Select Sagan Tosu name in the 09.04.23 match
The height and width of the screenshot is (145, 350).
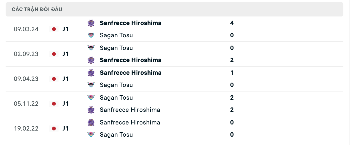point(116,85)
